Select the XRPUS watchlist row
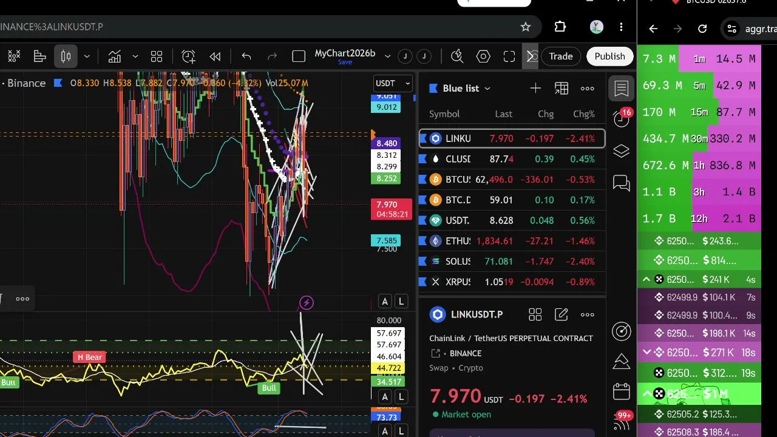 (x=512, y=282)
